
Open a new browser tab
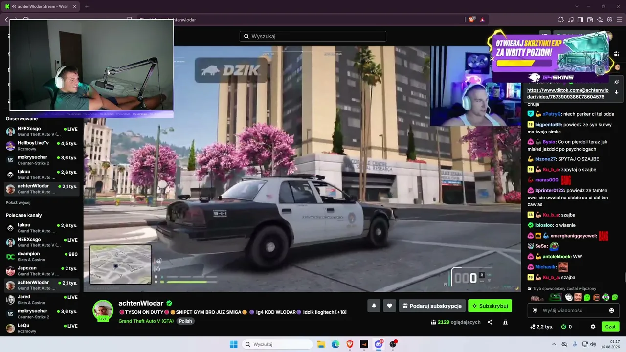pyautogui.click(x=87, y=6)
